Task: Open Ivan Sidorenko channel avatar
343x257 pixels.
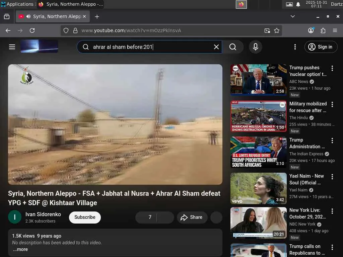Action: (15, 217)
